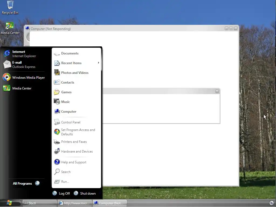This screenshot has height=207, width=276.
Task: Open Windows Media Player icon
Action: click(x=7, y=77)
